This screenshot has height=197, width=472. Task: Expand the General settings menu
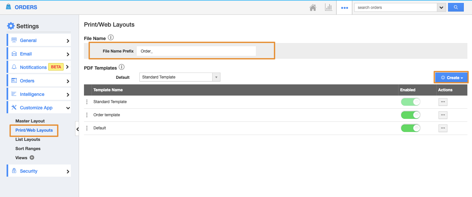click(39, 40)
